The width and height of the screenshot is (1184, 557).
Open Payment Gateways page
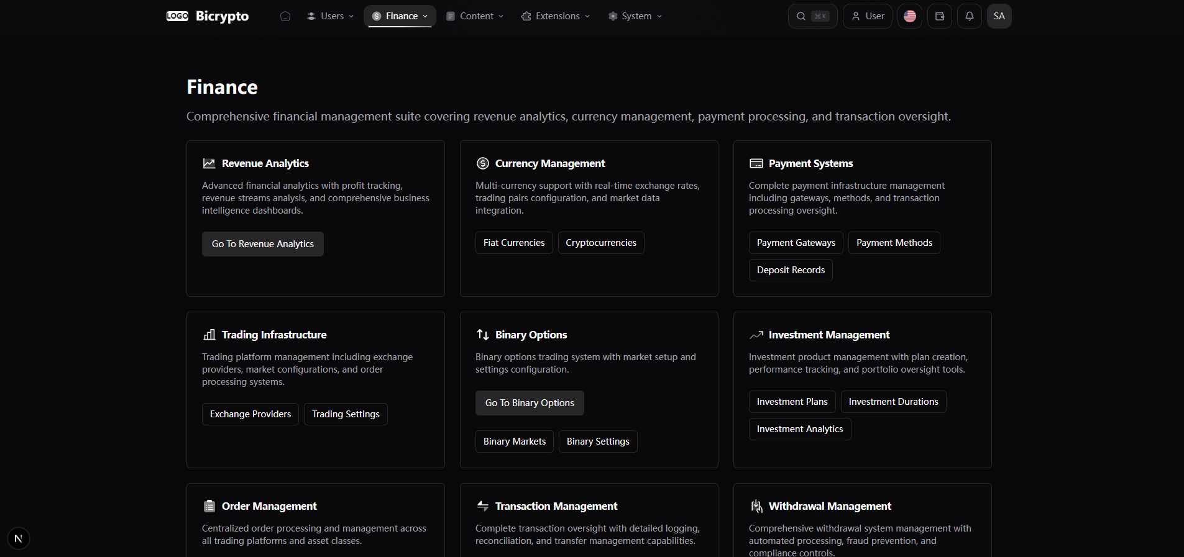tap(796, 243)
